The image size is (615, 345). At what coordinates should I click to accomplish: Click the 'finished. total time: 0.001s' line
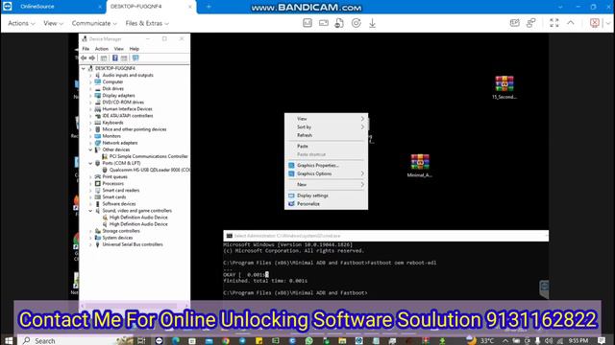[265, 281]
